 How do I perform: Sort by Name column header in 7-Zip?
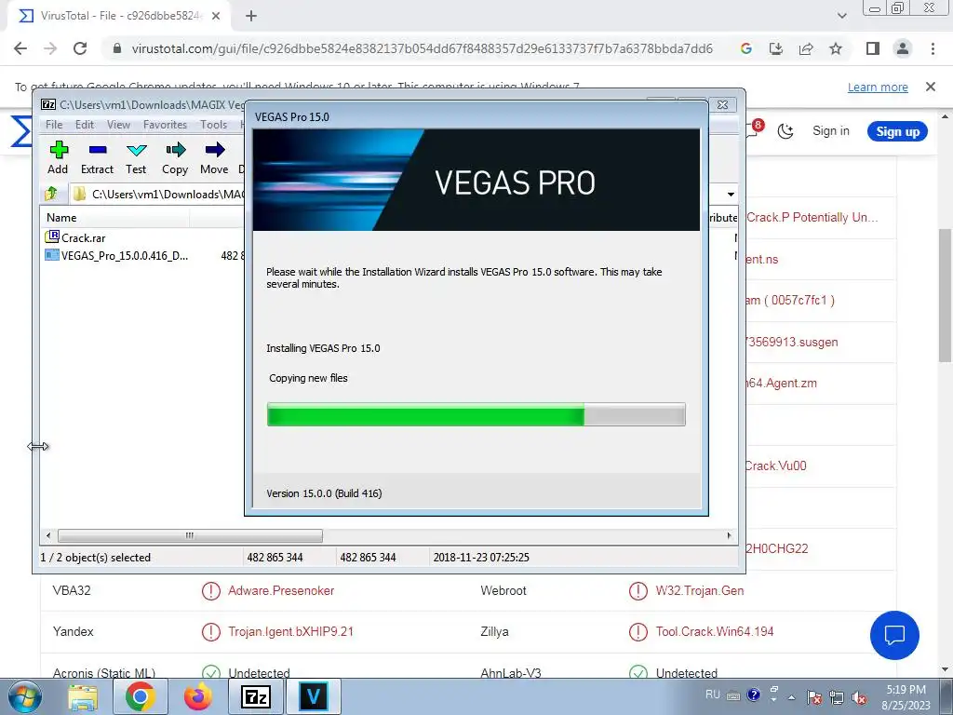tap(61, 218)
